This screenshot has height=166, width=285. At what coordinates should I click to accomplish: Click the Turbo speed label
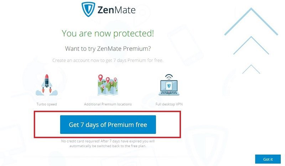pos(47,104)
